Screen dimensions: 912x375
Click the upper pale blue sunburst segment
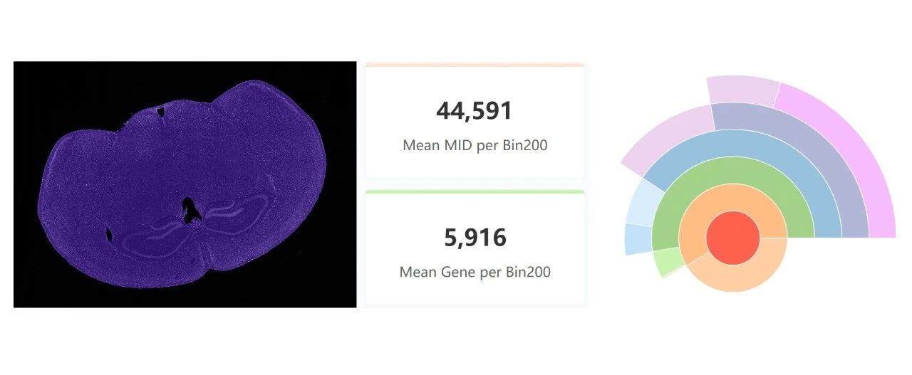point(641,203)
